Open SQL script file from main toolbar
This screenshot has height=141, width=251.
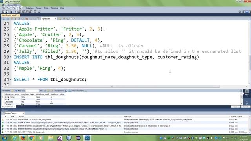click(7, 12)
